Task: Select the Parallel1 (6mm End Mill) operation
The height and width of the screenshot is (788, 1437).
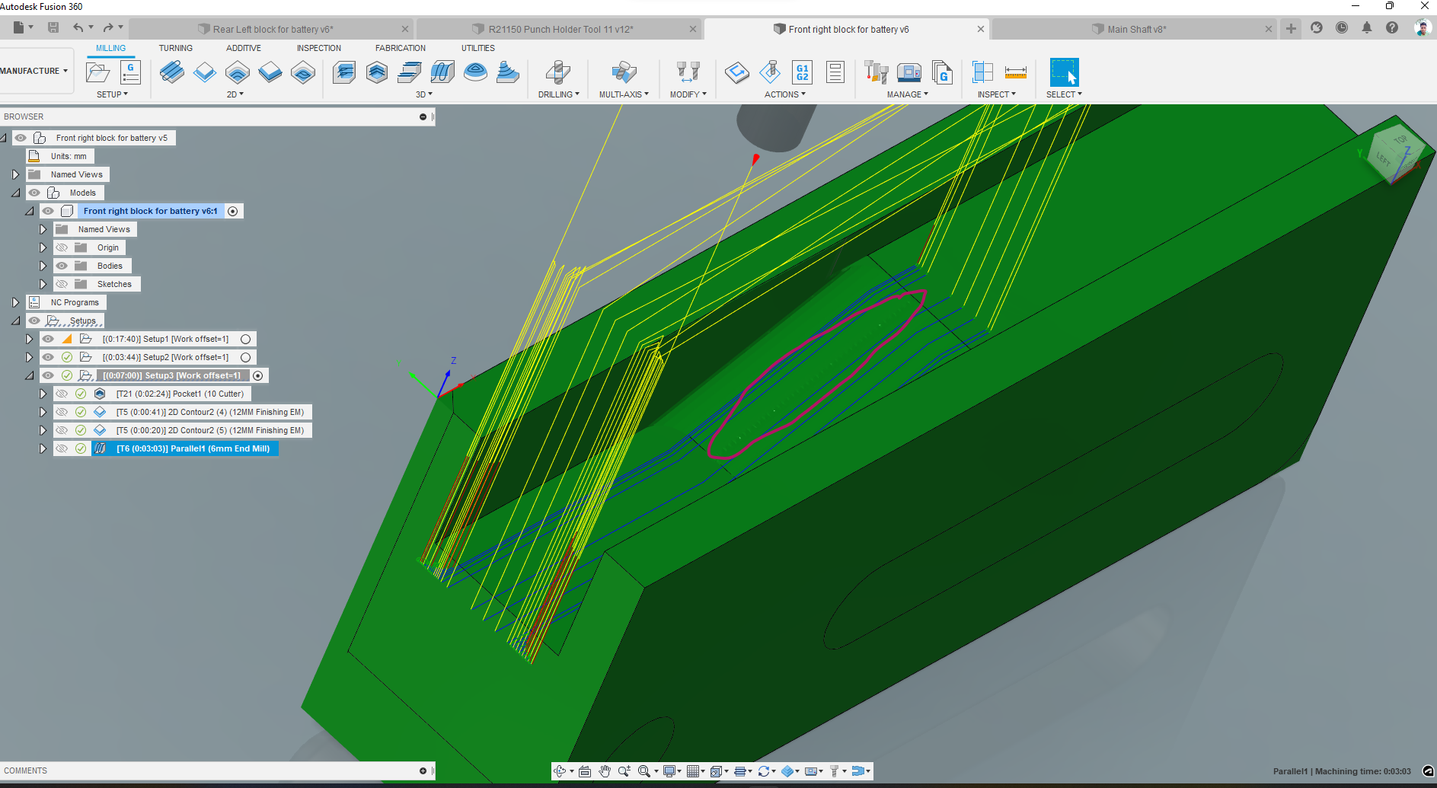Action: coord(193,448)
